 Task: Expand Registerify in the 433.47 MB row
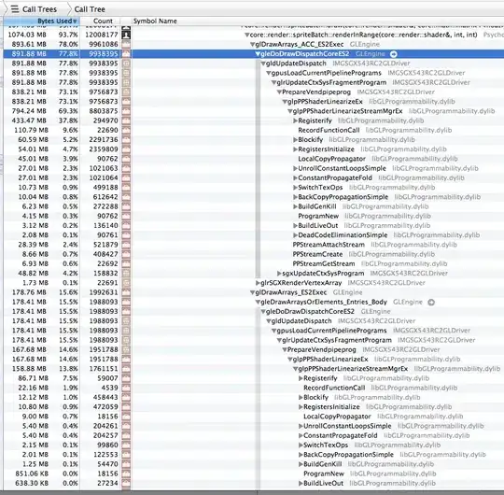pyautogui.click(x=295, y=120)
